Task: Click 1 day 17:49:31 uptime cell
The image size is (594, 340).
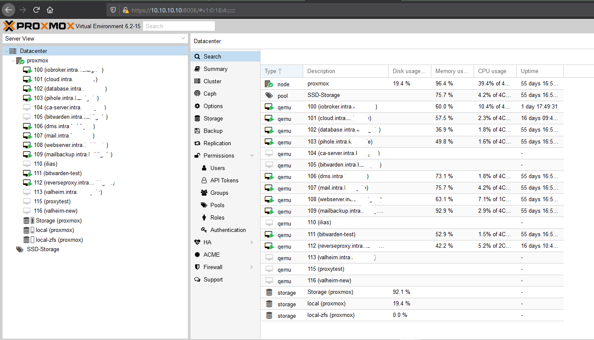Action: 540,107
